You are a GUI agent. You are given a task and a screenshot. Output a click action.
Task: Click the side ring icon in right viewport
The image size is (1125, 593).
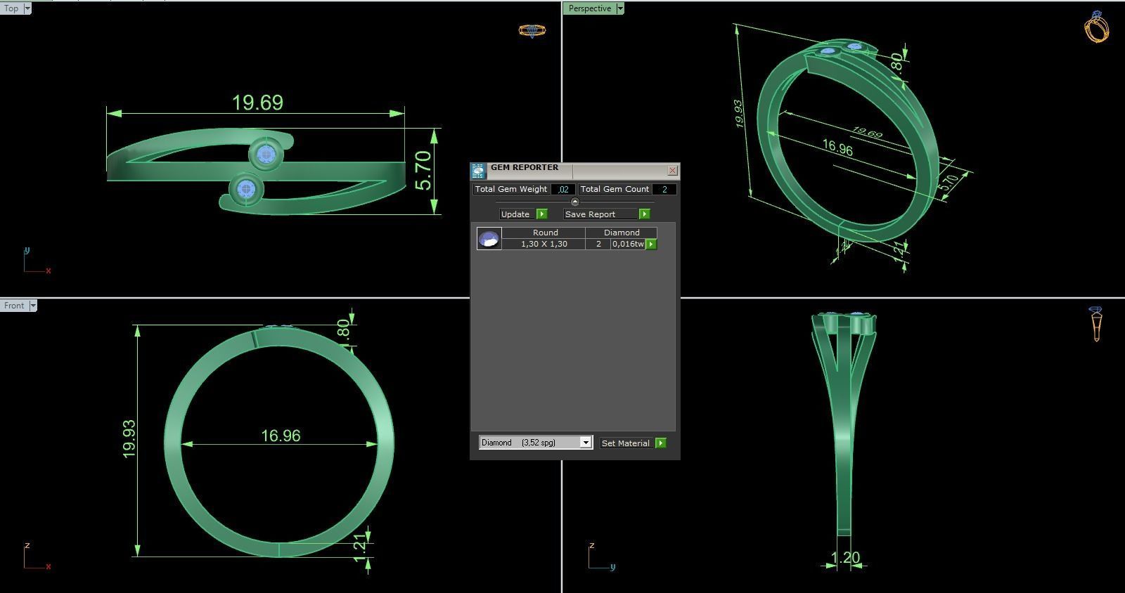point(1095,324)
